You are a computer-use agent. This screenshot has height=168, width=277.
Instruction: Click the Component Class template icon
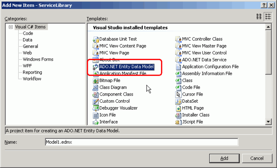click(95, 94)
